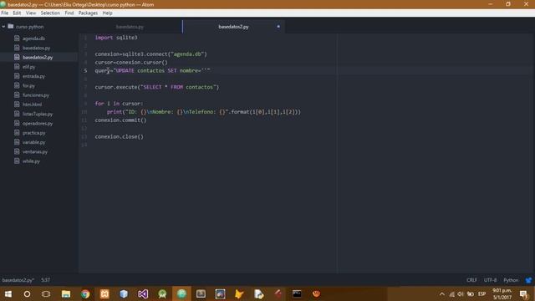The width and height of the screenshot is (535, 301).
Task: Open variable.py from the file tree
Action: click(x=33, y=142)
